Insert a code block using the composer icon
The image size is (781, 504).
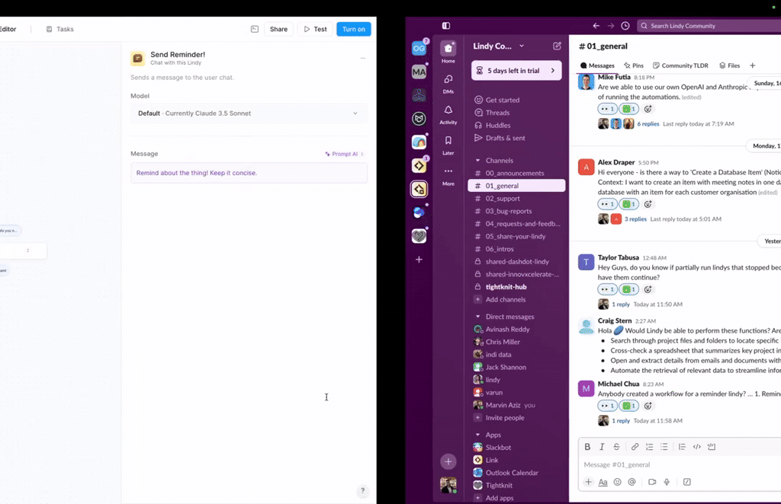(x=712, y=447)
